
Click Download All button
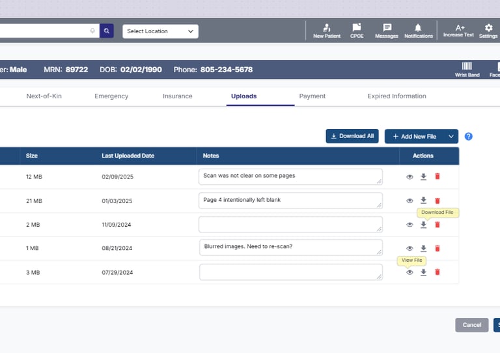pyautogui.click(x=352, y=136)
